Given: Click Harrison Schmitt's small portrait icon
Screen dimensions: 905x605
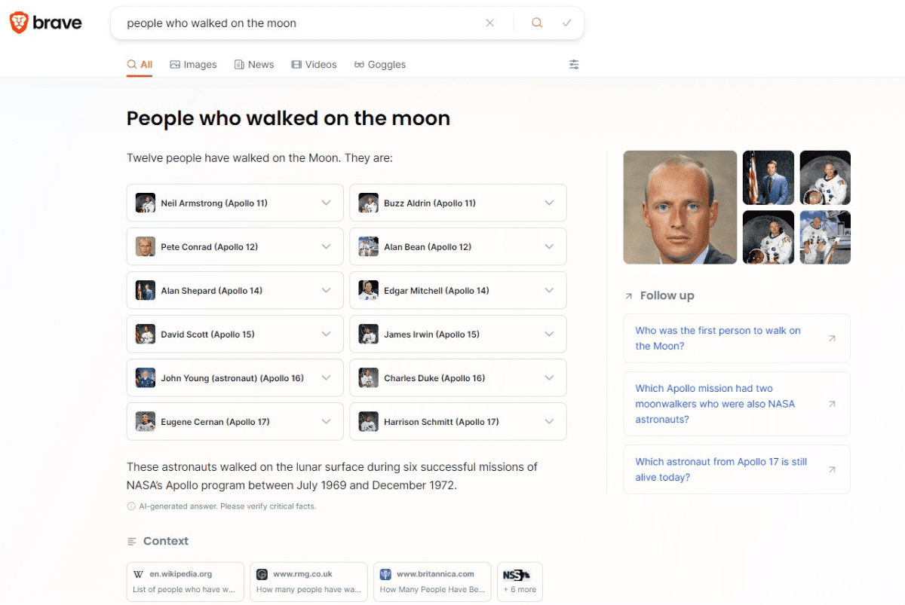Looking at the screenshot, I should (369, 421).
